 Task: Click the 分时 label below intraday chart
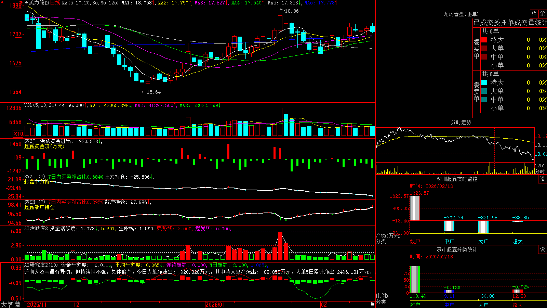[x=540, y=171]
